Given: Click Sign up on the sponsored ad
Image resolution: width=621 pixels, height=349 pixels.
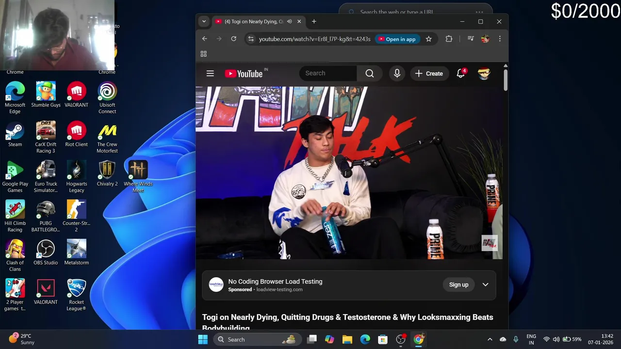Looking at the screenshot, I should point(458,285).
